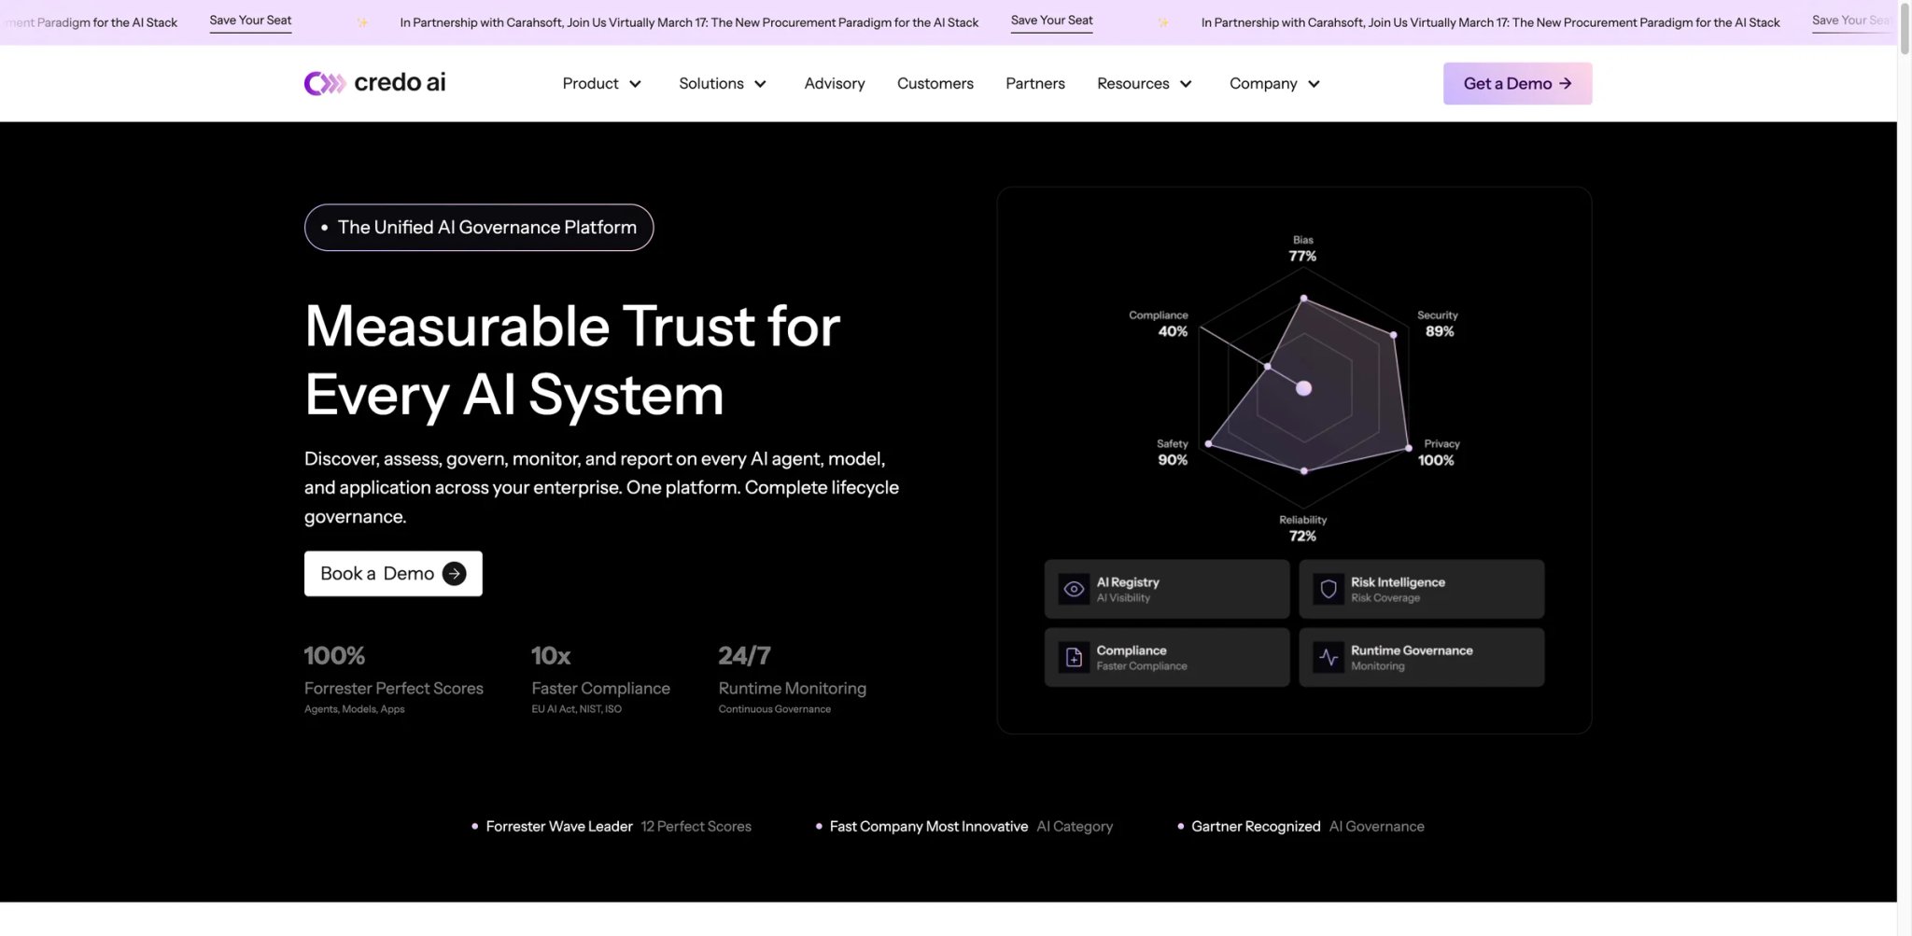
Task: Click the Security 89% radar point
Action: (1394, 334)
